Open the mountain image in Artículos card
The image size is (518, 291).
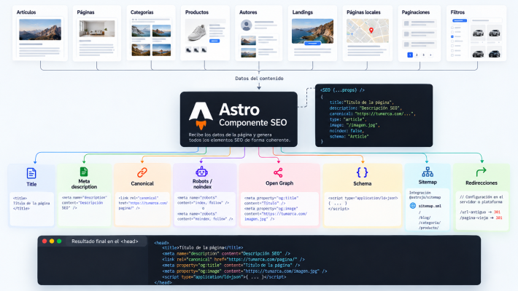tap(40, 29)
